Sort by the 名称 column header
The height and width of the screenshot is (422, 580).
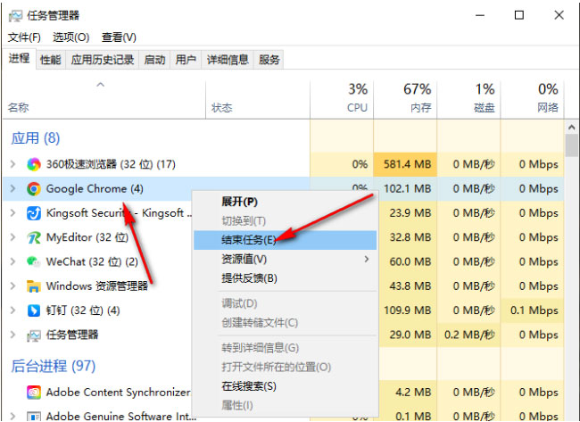(x=104, y=99)
